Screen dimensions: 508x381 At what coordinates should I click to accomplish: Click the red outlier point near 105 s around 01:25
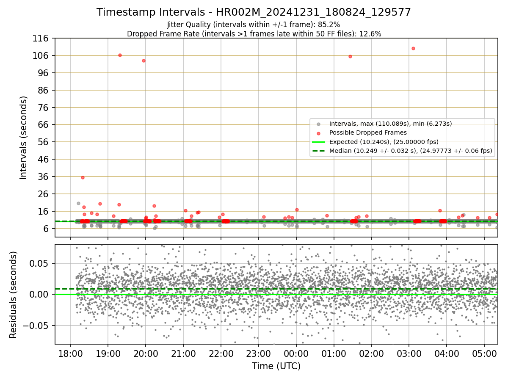[350, 56]
